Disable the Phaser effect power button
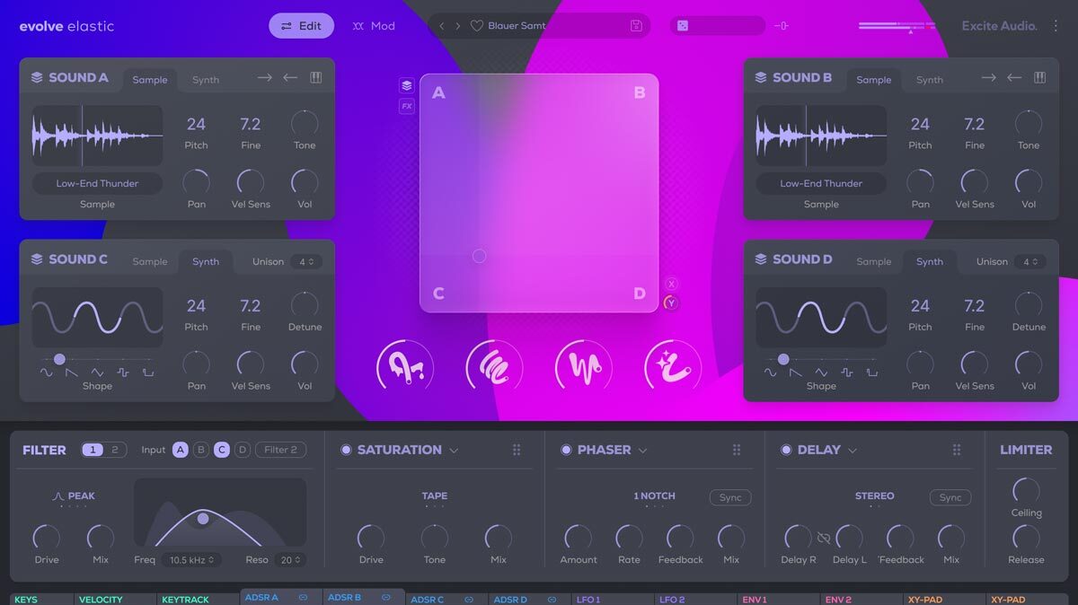 point(566,450)
